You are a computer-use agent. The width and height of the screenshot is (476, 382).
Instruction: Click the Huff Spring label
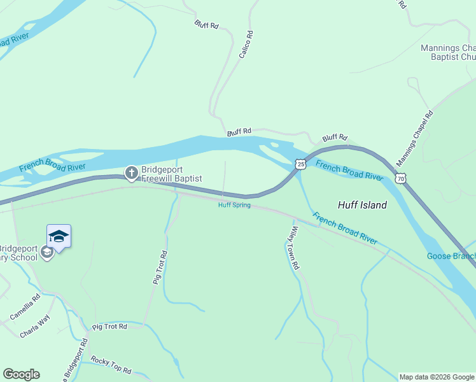234,205
